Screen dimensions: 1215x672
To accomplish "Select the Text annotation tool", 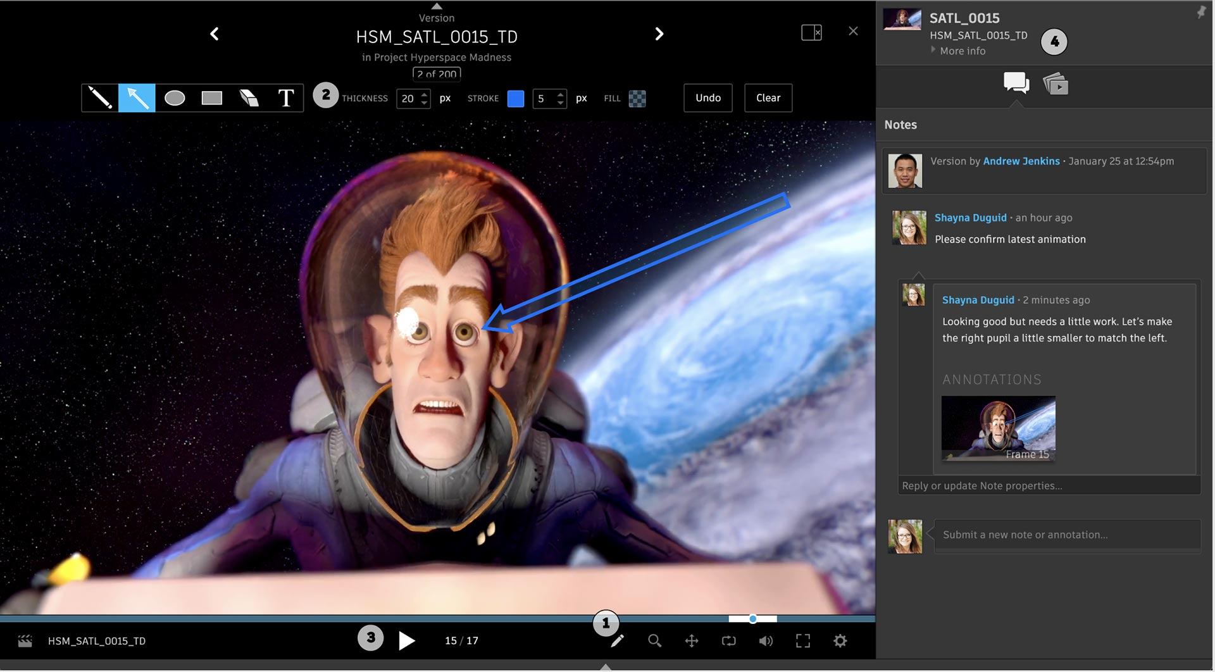I will [286, 98].
